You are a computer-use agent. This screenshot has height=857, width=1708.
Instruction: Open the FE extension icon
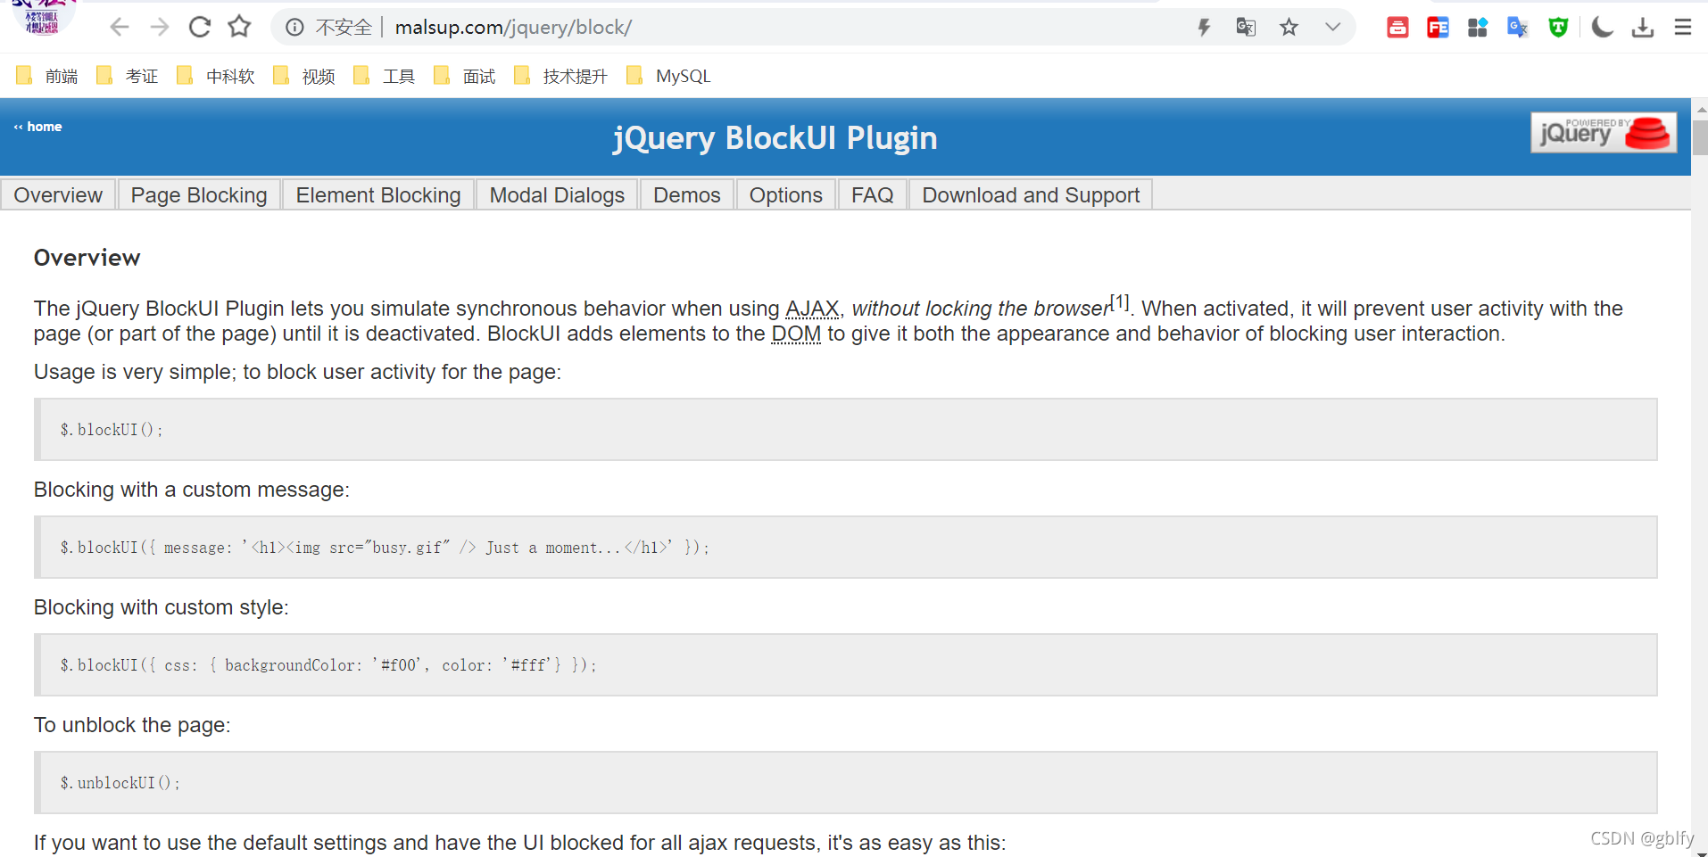pyautogui.click(x=1438, y=28)
